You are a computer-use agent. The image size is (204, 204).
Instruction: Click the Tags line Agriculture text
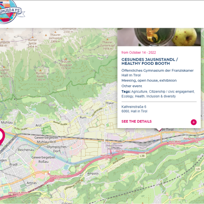coord(139,91)
